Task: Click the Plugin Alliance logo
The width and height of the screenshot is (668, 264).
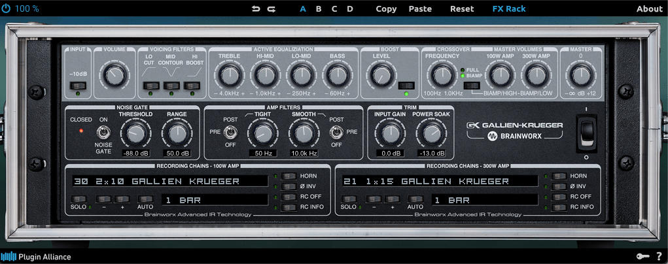Action: pos(36,257)
